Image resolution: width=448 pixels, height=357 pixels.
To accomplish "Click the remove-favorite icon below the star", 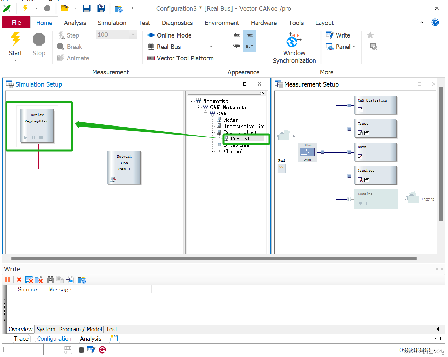I will [374, 47].
